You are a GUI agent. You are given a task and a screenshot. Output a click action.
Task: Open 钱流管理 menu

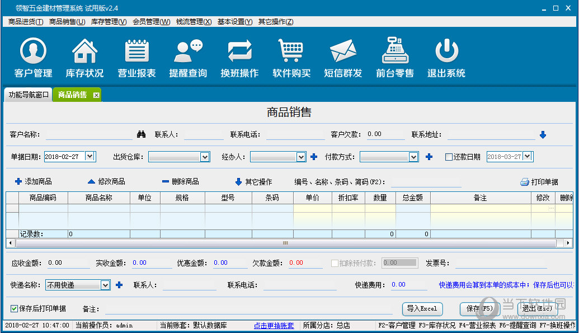pos(194,22)
